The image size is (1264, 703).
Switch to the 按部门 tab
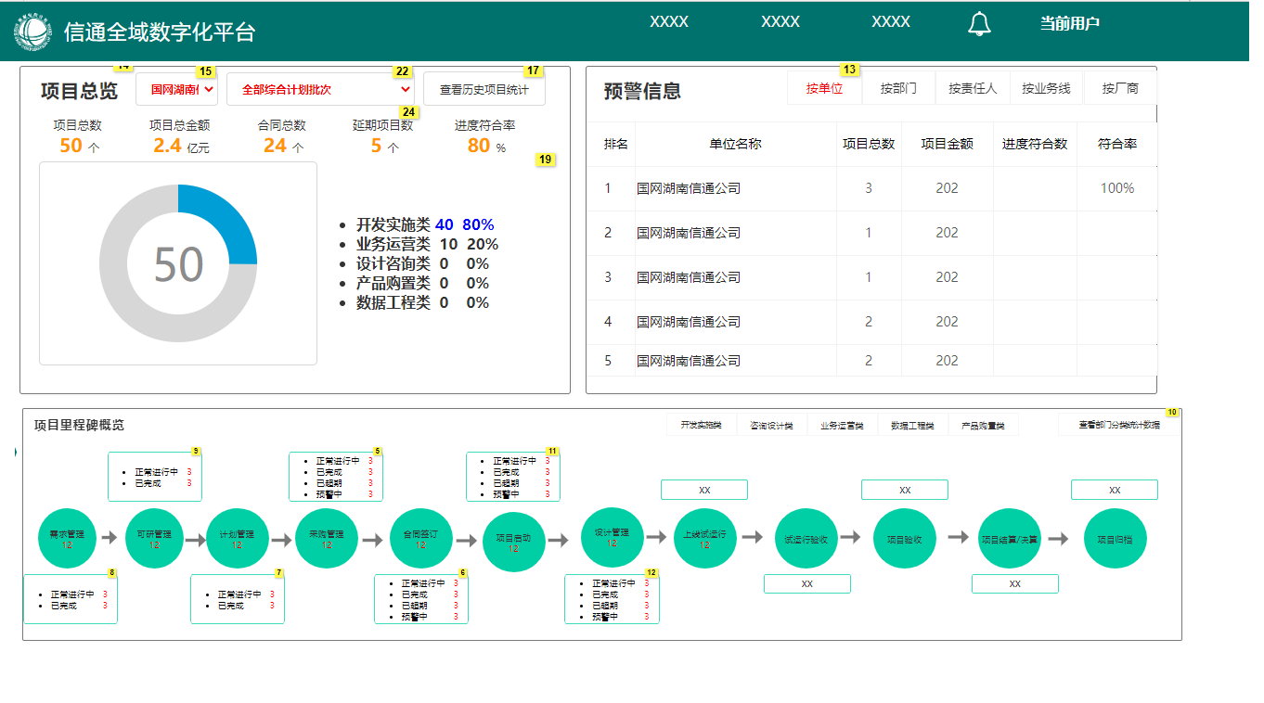tap(898, 88)
